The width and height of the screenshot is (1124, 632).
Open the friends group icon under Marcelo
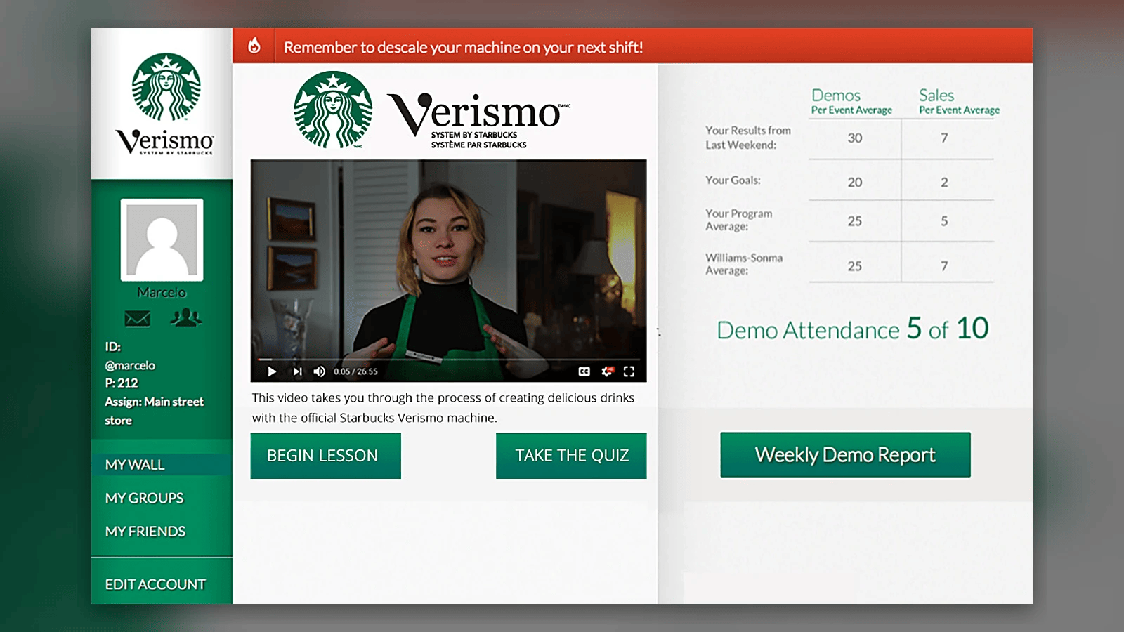click(x=185, y=317)
